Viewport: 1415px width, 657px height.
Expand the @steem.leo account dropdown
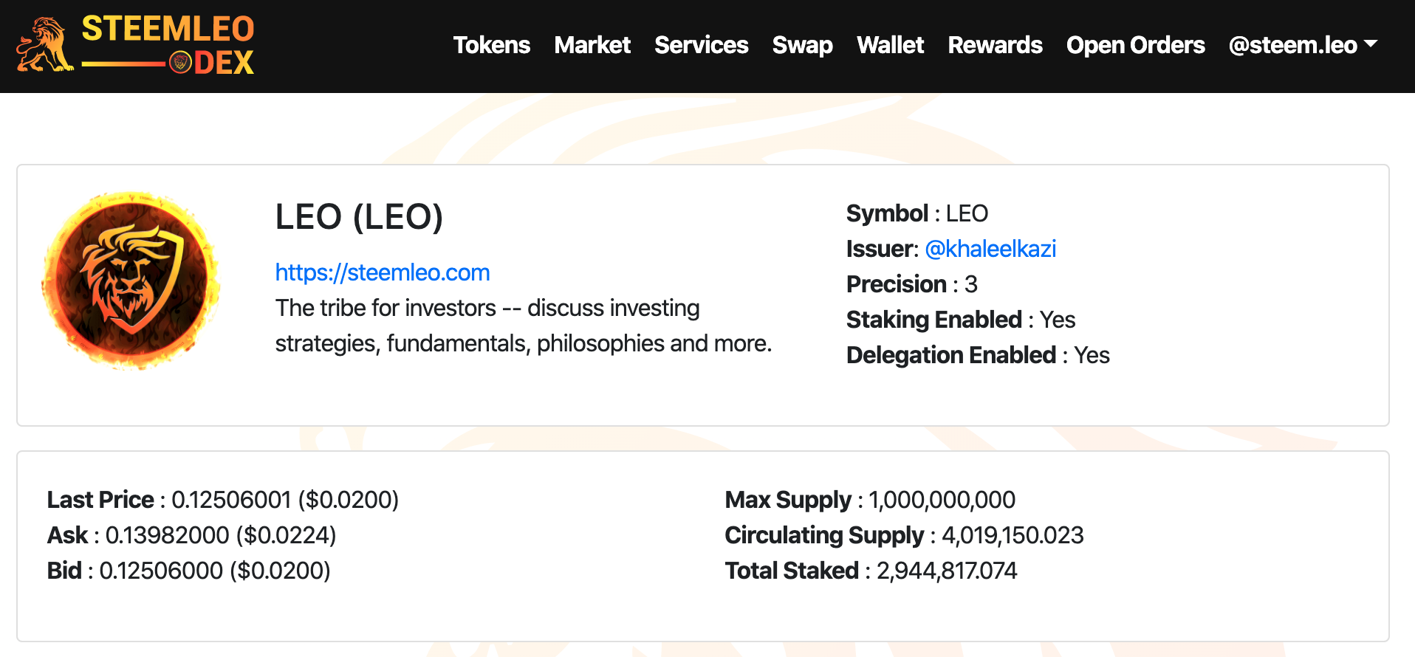point(1303,45)
